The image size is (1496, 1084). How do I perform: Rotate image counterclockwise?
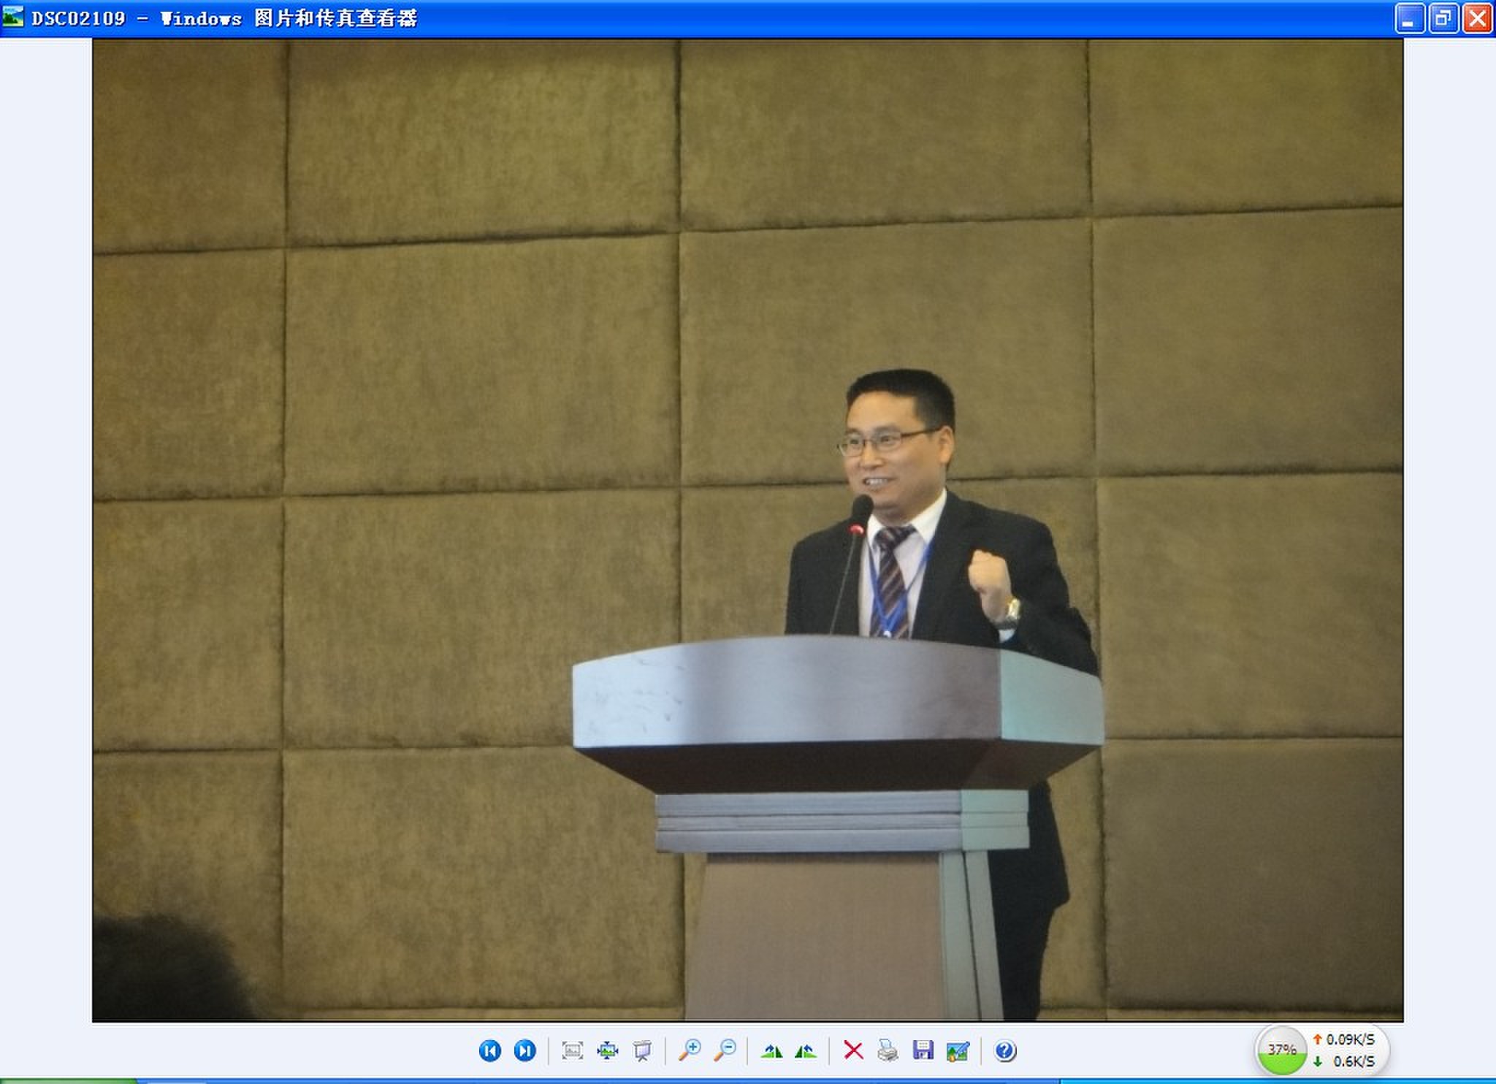tap(805, 1050)
